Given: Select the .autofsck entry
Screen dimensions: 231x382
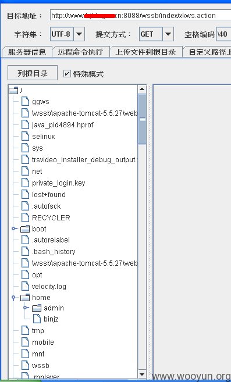Looking at the screenshot, I should click(x=47, y=206).
